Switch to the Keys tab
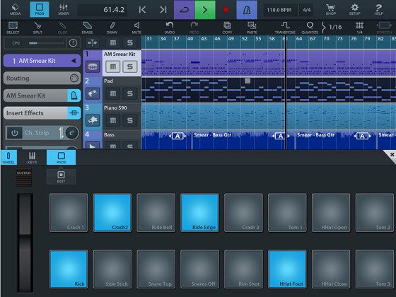The image size is (396, 297). point(32,158)
